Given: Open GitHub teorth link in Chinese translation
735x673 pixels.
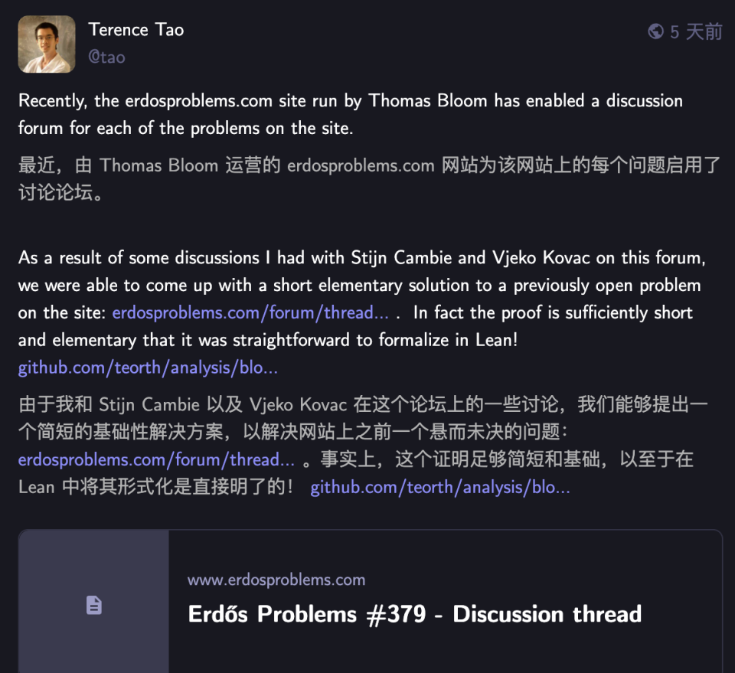Looking at the screenshot, I should 439,487.
